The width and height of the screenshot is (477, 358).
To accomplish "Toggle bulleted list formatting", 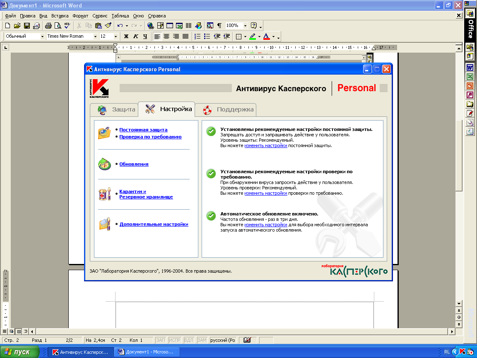I will [x=207, y=36].
